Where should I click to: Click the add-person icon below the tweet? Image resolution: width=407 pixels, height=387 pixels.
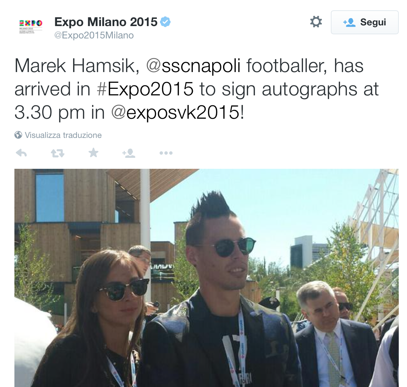click(x=129, y=153)
